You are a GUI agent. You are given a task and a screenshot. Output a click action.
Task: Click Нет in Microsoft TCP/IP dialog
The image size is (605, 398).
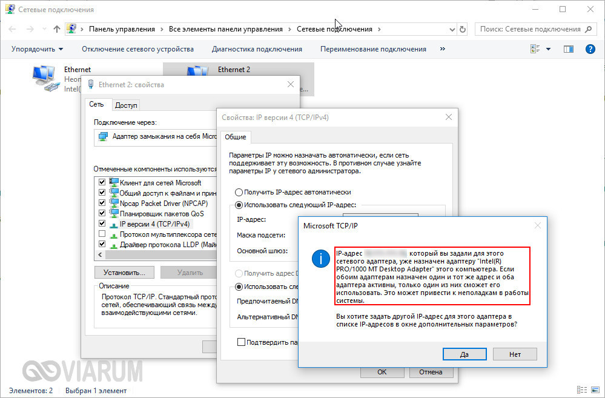pyautogui.click(x=515, y=354)
